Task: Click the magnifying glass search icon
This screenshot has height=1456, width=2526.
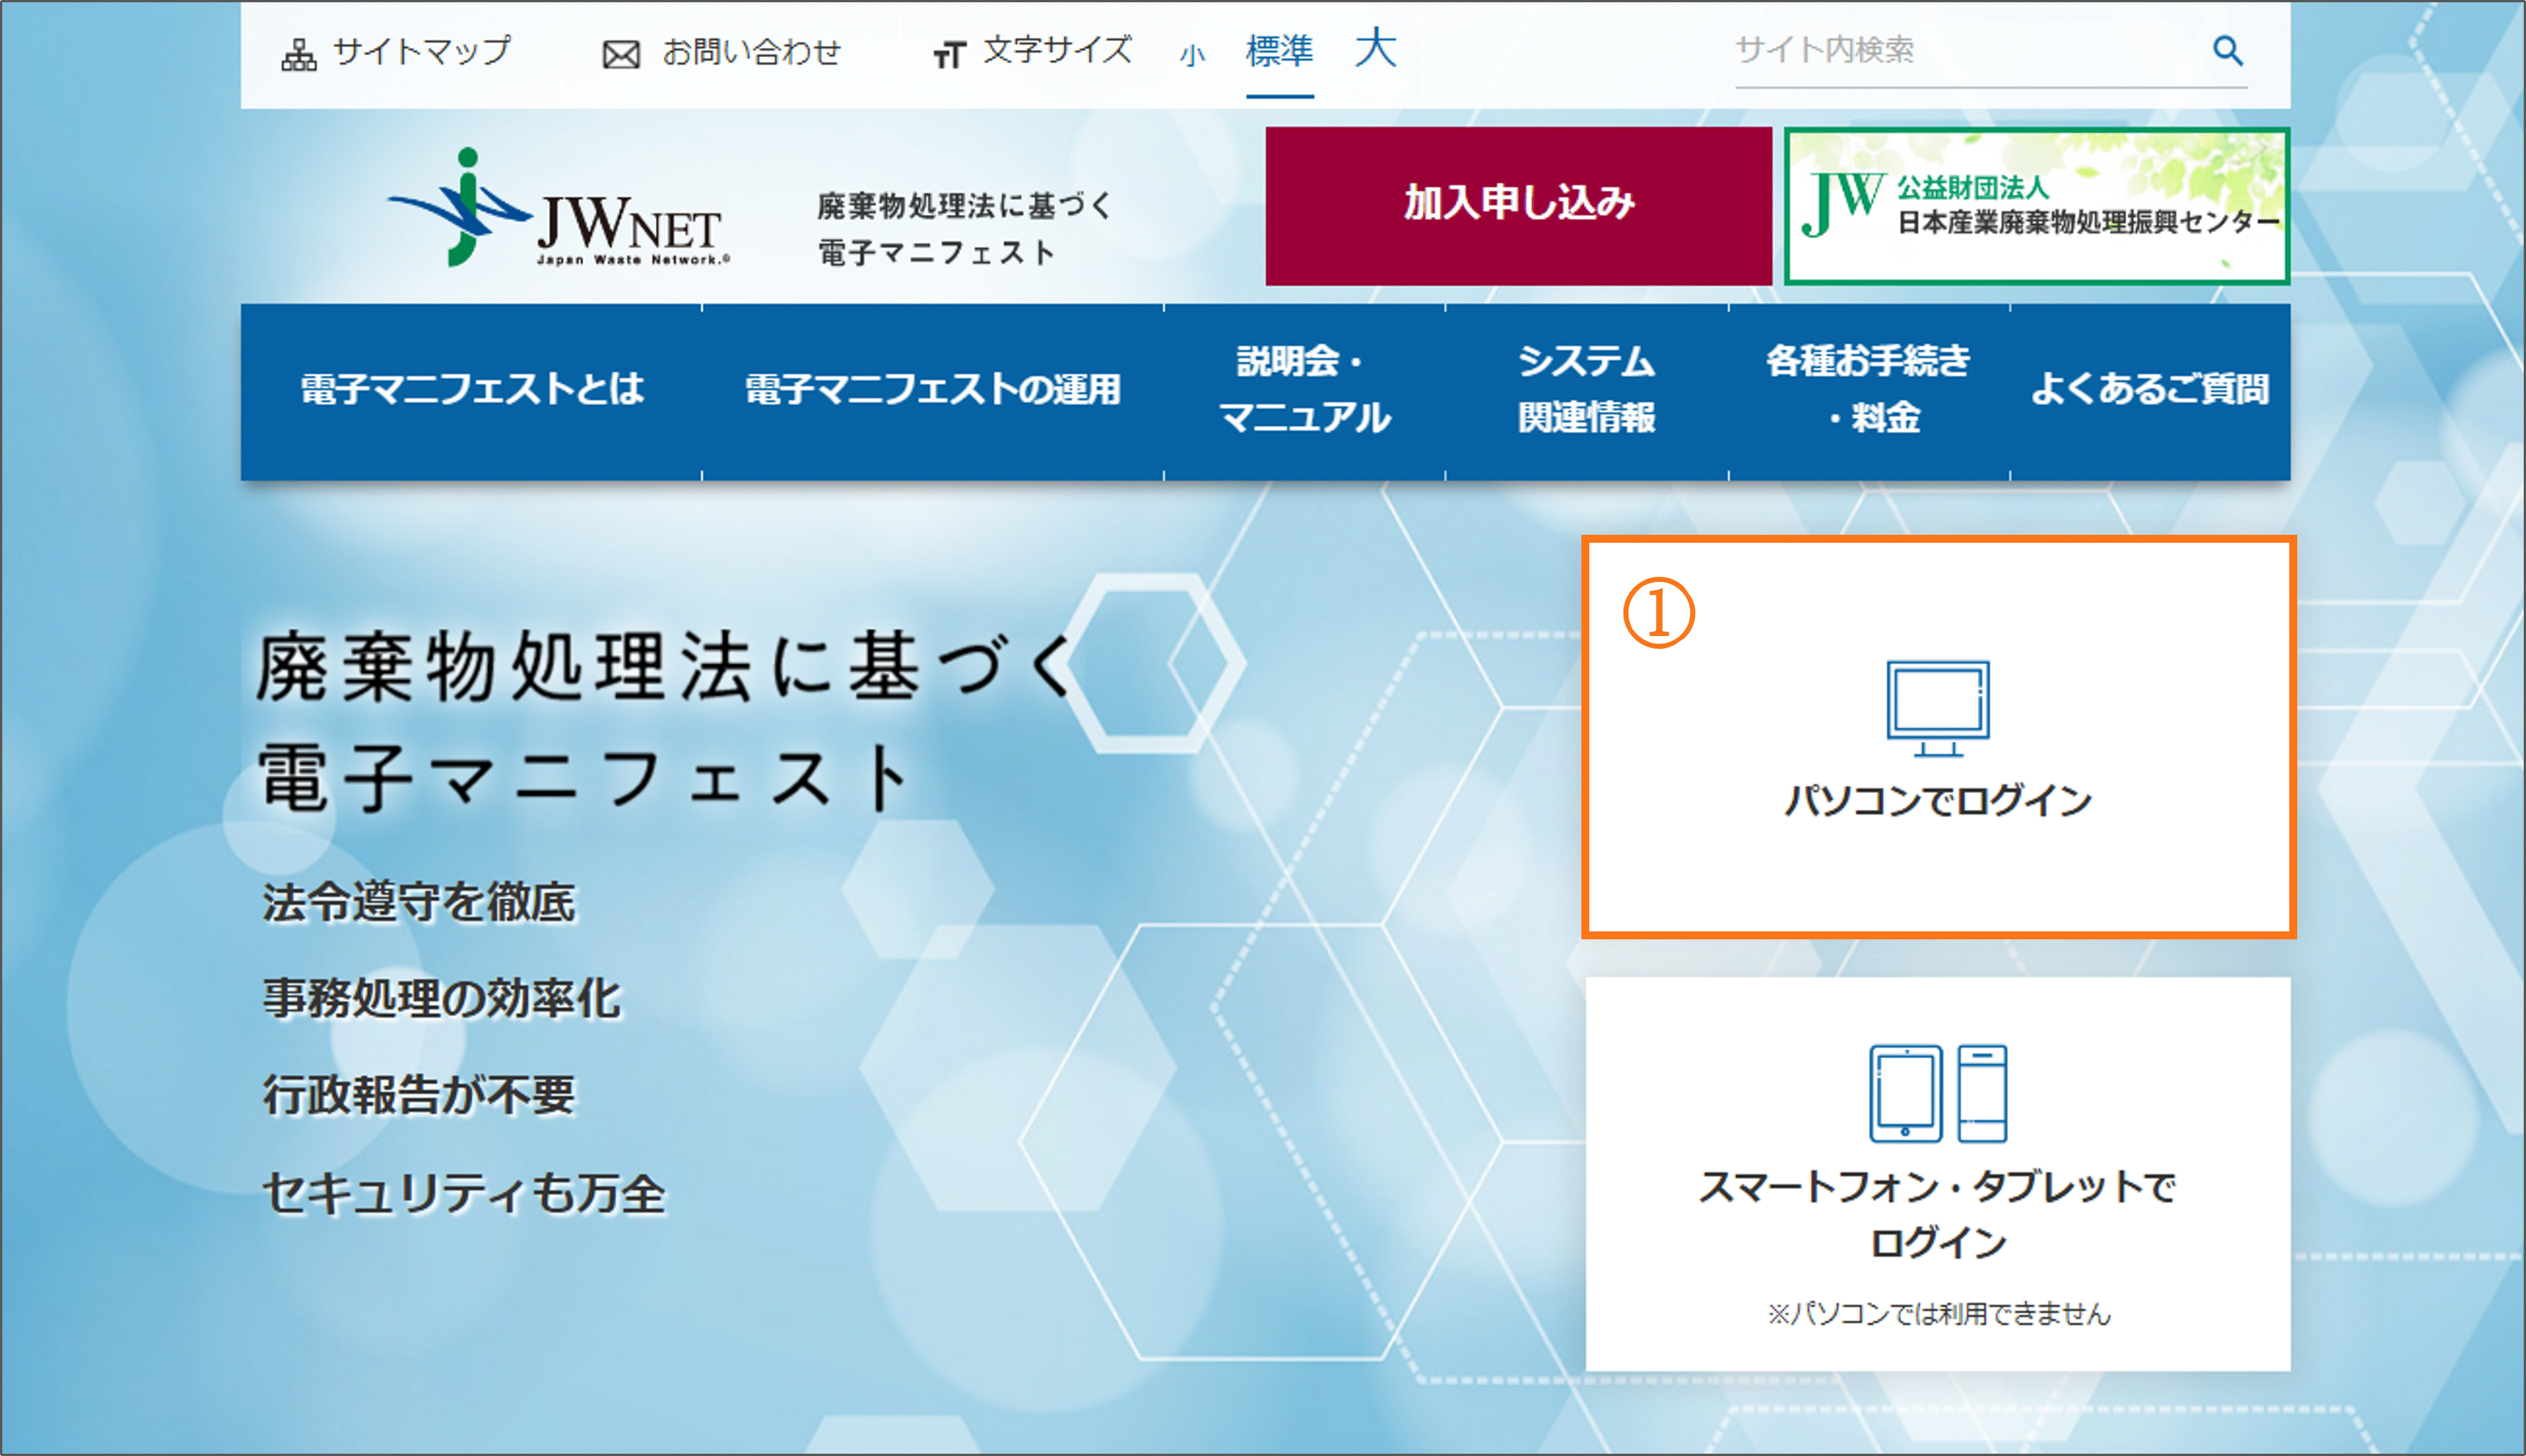Action: [x=2227, y=50]
